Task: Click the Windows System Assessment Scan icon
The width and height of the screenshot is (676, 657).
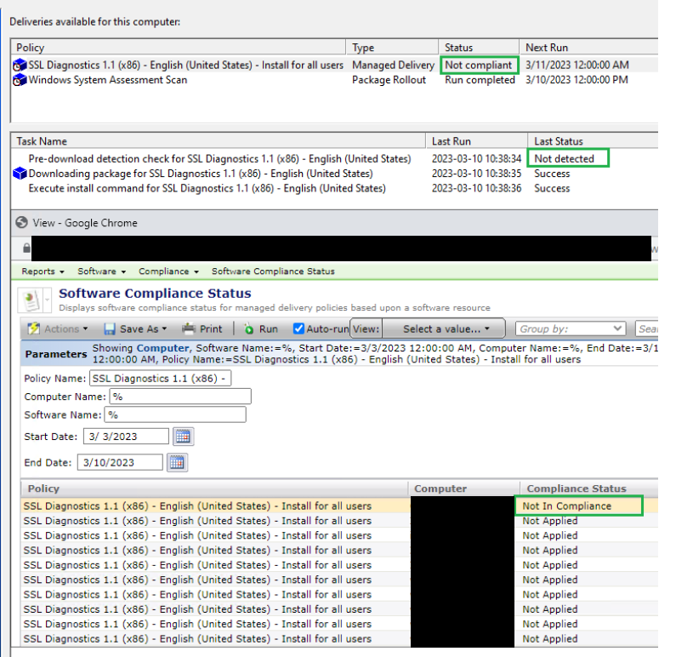Action: 20,80
